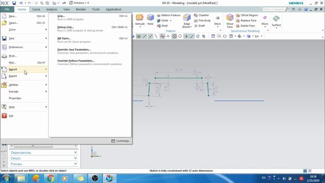
Task: Click the Find a Command search field
Action: [274, 9]
